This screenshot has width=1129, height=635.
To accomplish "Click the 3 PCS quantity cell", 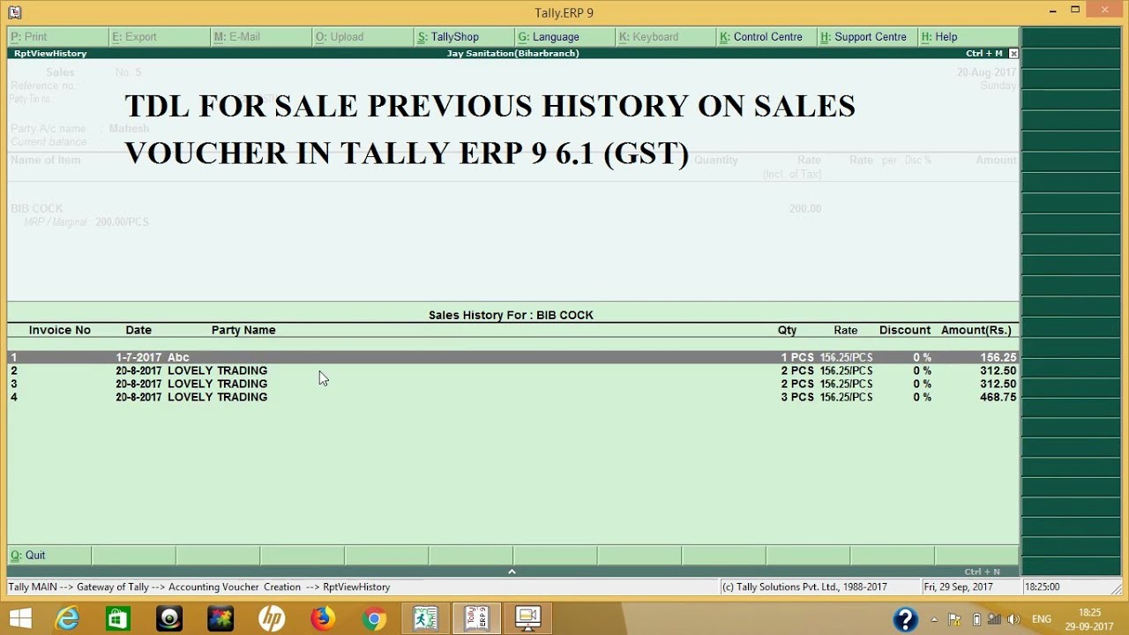I will point(797,397).
